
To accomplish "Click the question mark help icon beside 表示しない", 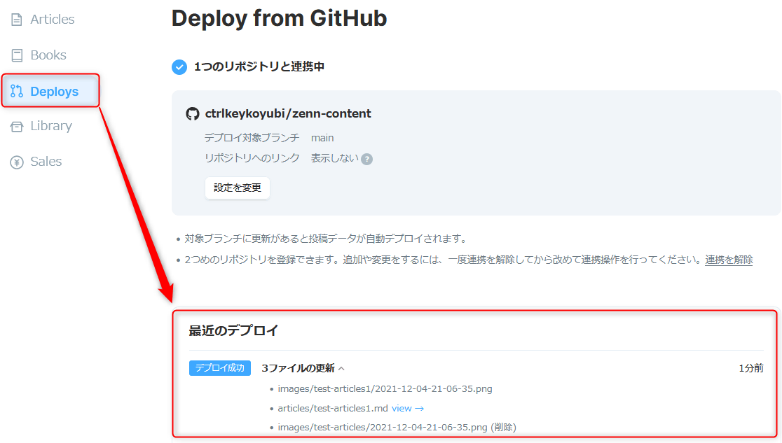I will tap(366, 159).
